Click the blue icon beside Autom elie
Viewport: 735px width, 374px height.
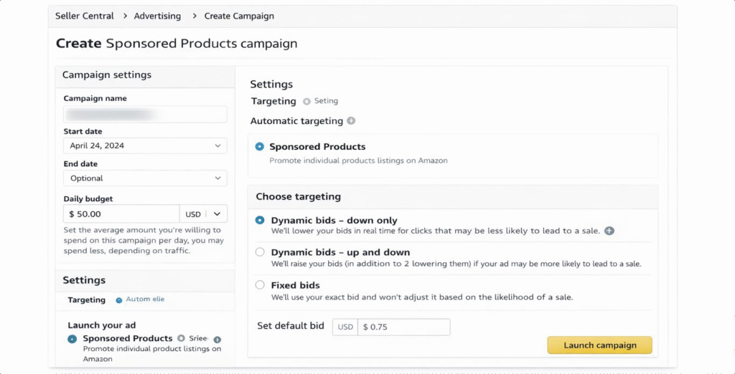coord(118,299)
